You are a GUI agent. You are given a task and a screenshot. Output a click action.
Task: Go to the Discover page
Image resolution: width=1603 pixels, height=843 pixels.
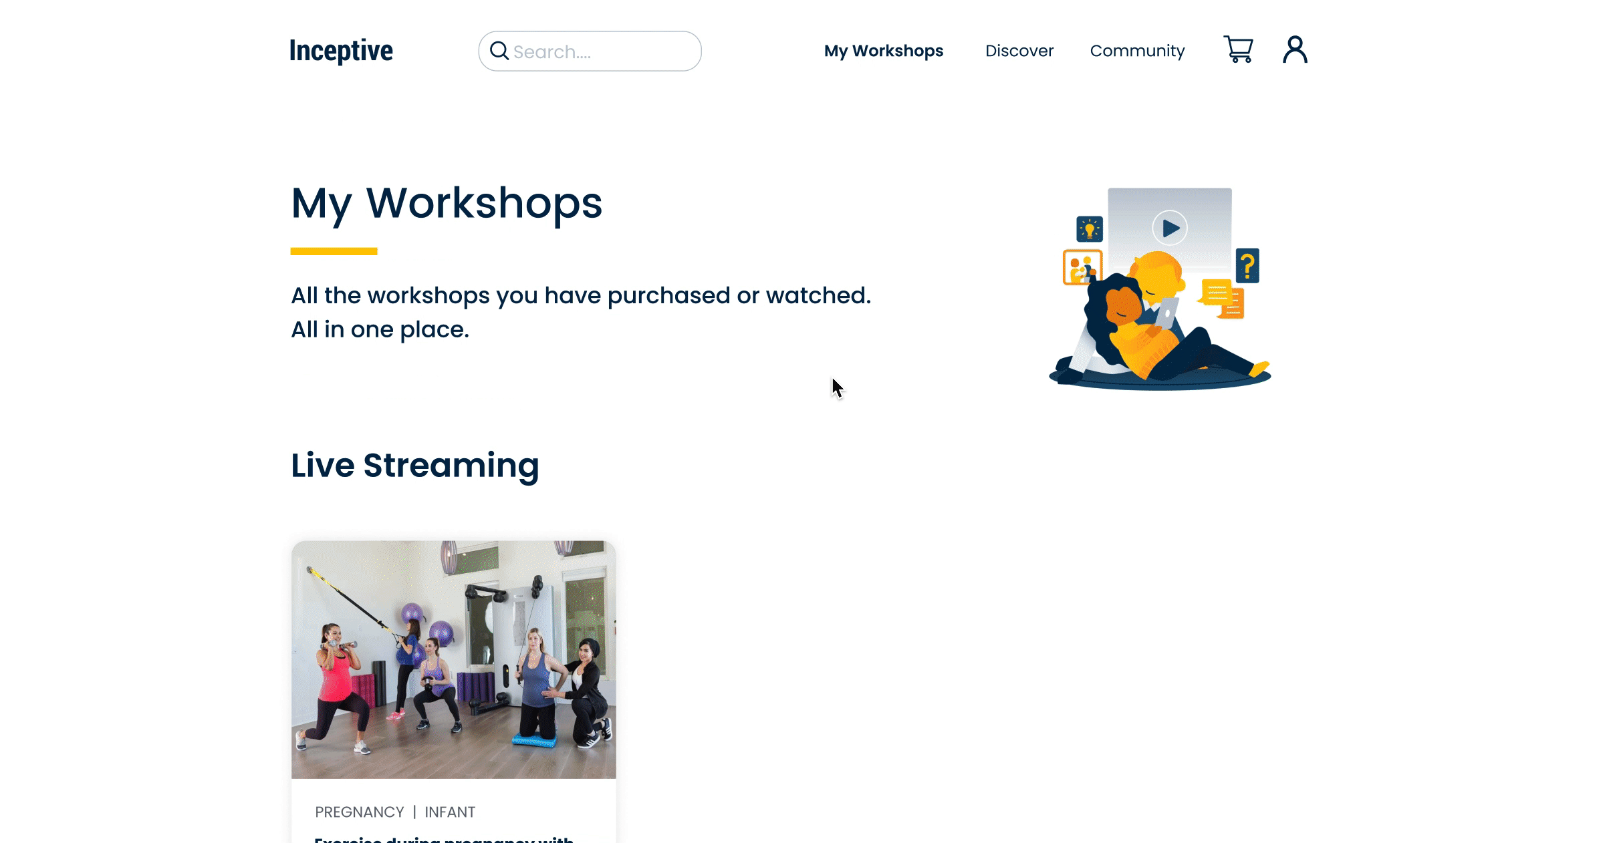tap(1019, 51)
